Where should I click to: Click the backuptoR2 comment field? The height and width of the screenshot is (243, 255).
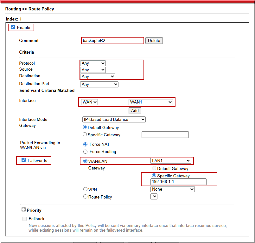tap(112, 40)
